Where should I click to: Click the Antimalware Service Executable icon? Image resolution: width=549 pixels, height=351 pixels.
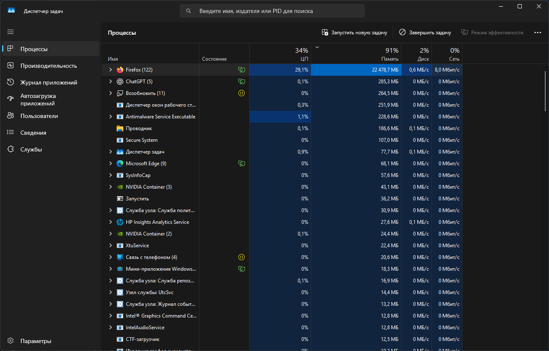click(x=120, y=117)
